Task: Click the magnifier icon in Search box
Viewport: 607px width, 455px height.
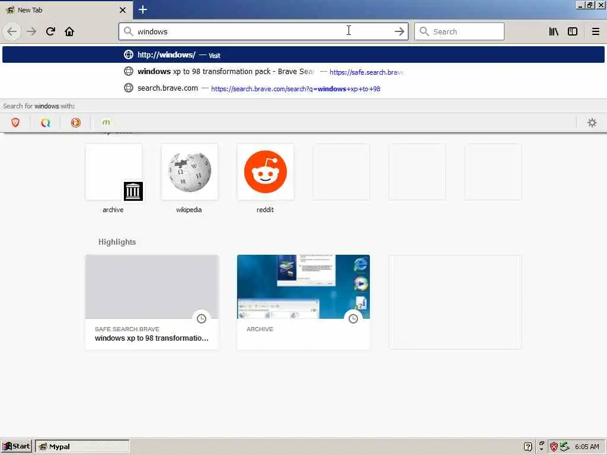Action: [424, 31]
